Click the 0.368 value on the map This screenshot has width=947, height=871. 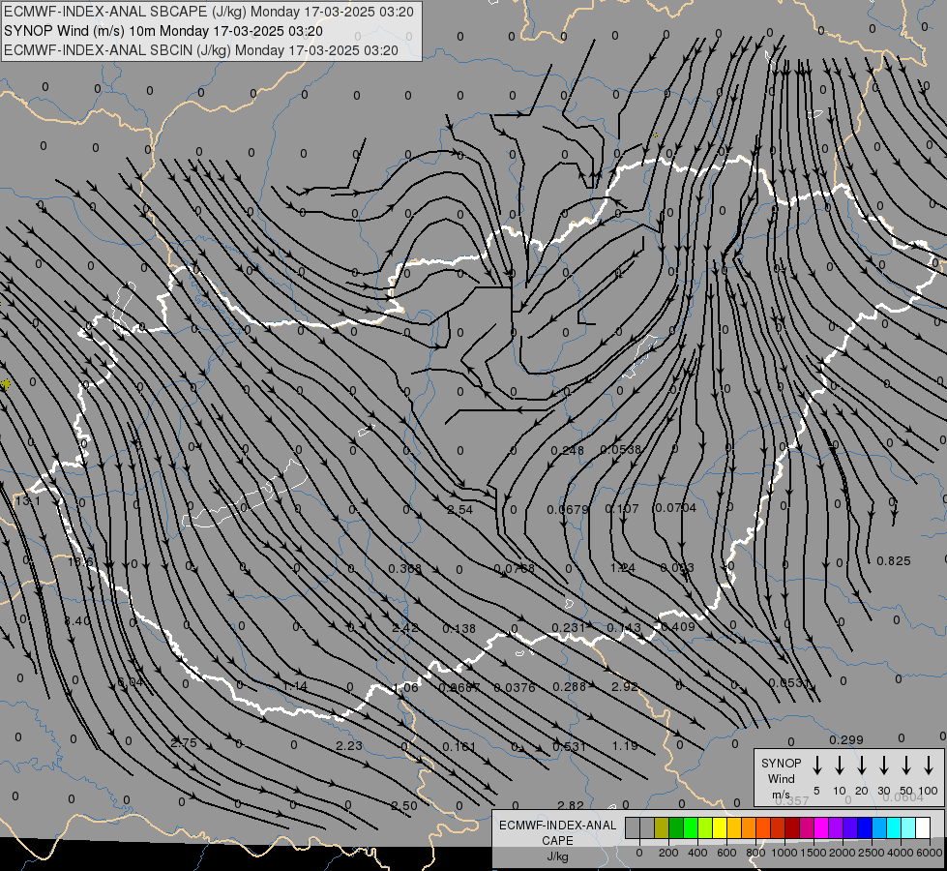tap(404, 569)
